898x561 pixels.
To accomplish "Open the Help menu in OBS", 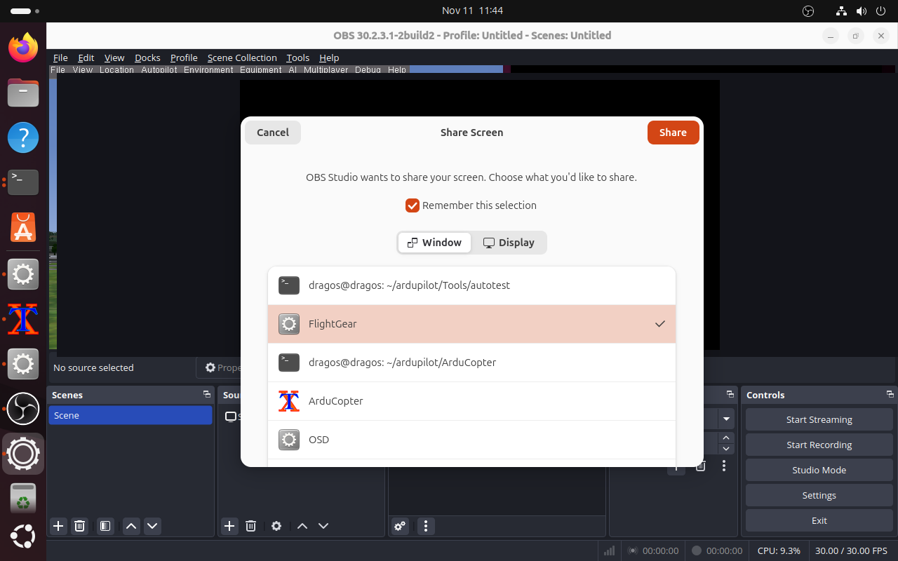I will click(329, 58).
